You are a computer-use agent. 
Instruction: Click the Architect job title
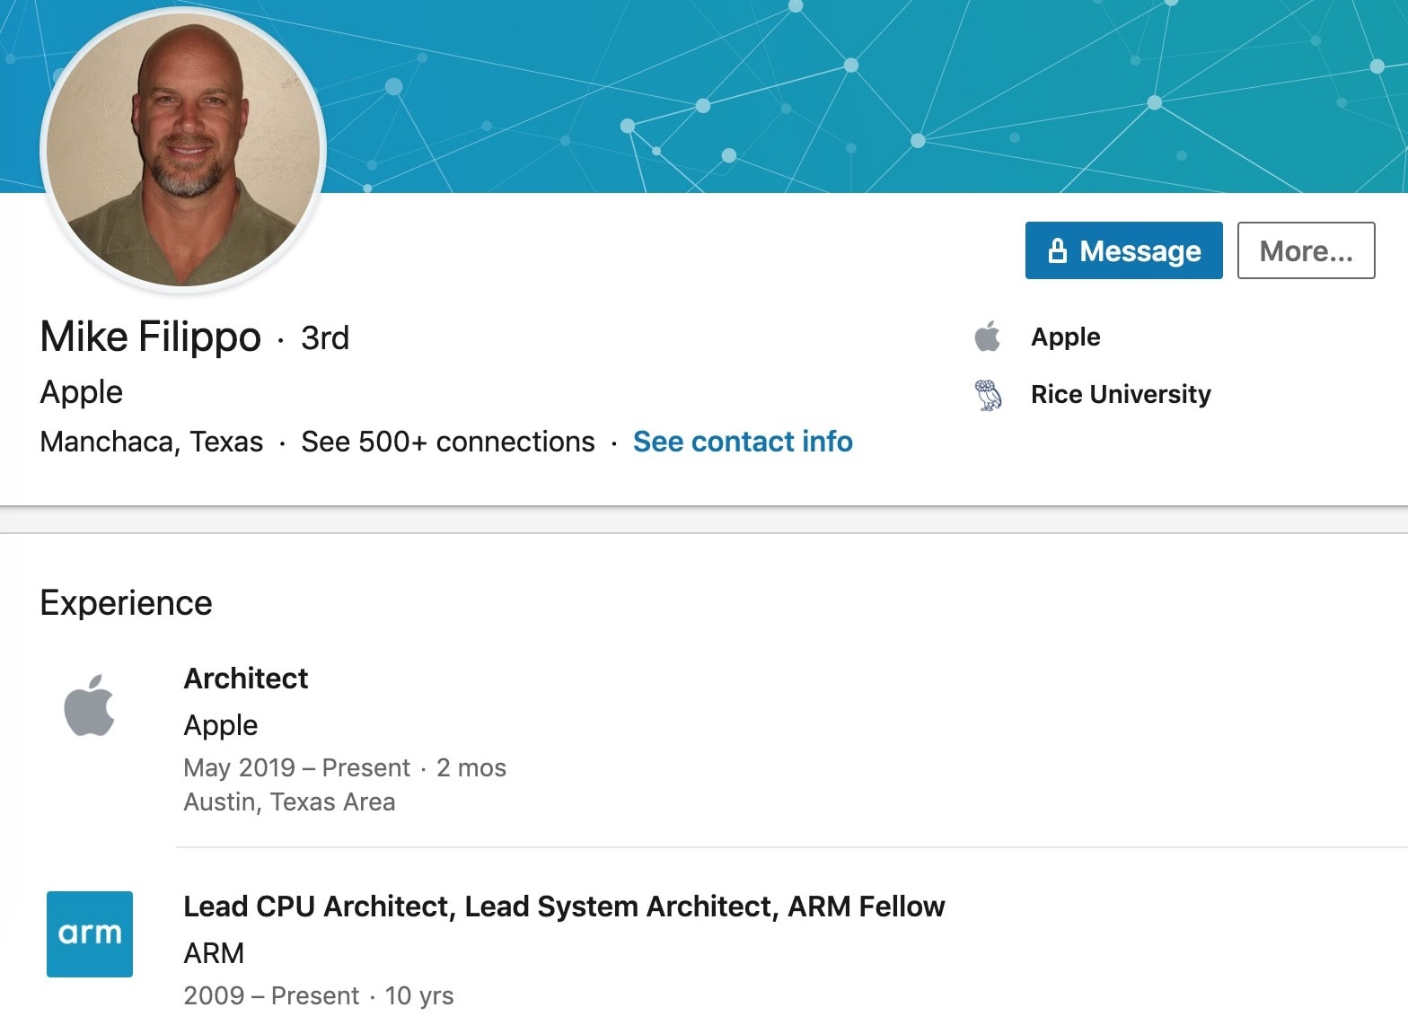tap(245, 679)
